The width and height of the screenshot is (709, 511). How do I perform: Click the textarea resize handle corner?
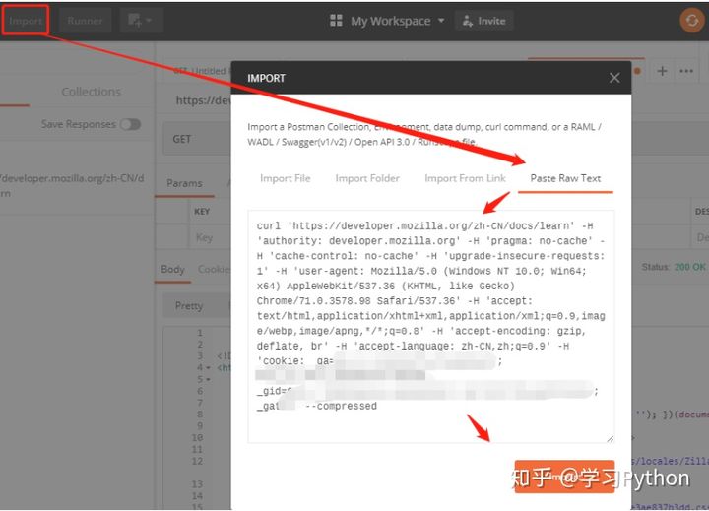click(610, 438)
